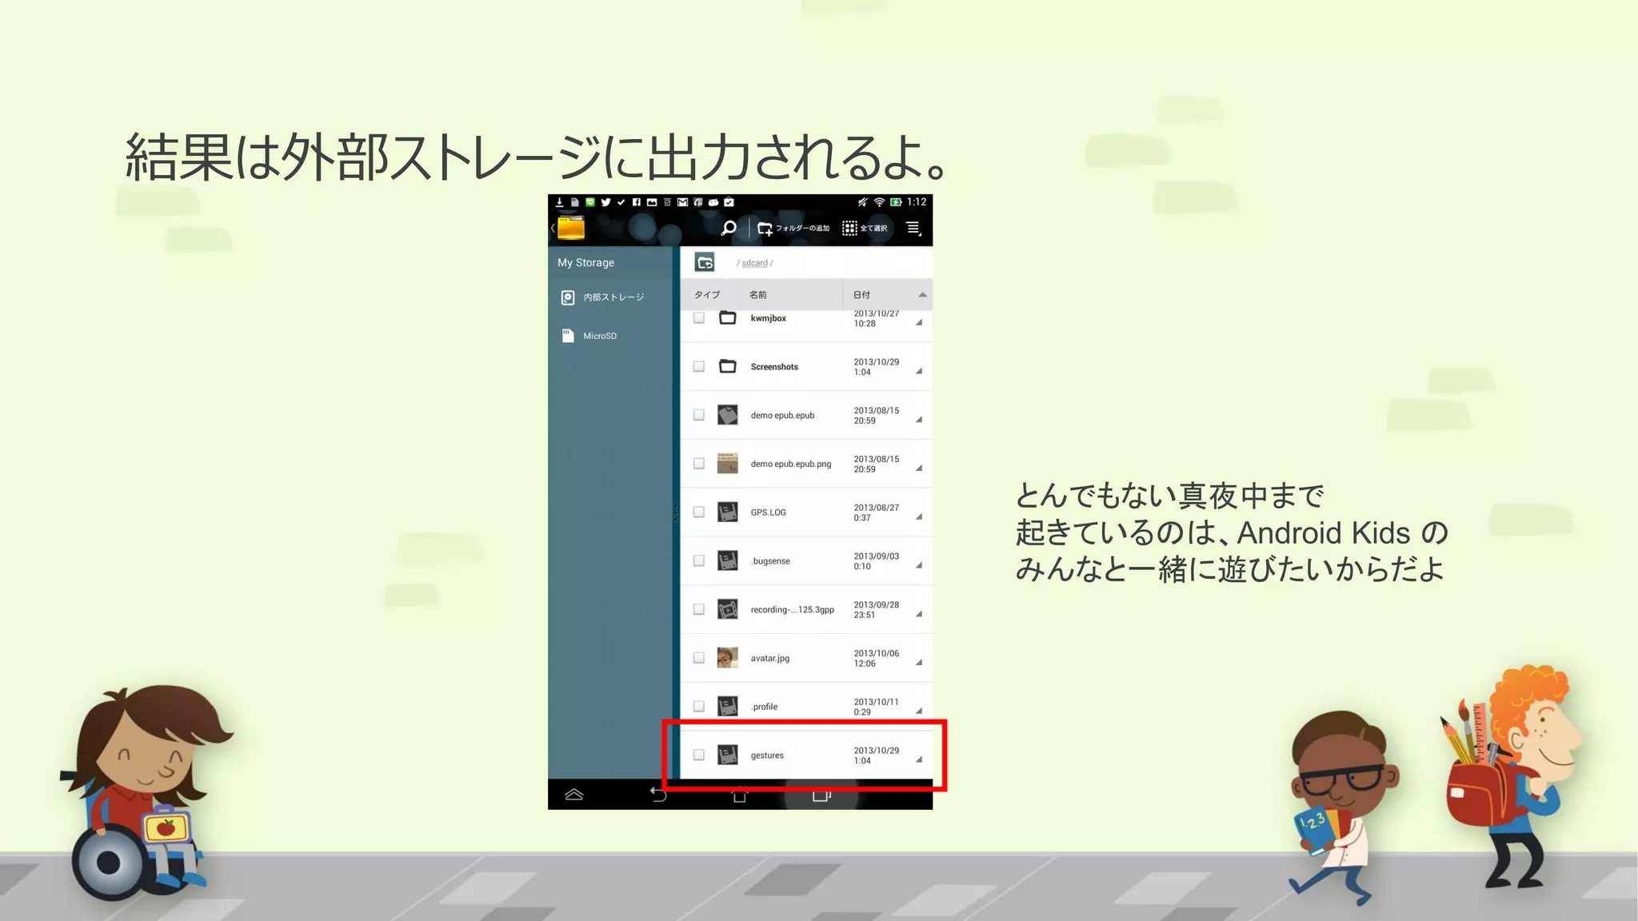Open the kwmjbox folder icon
This screenshot has height=921, width=1638.
pos(728,317)
